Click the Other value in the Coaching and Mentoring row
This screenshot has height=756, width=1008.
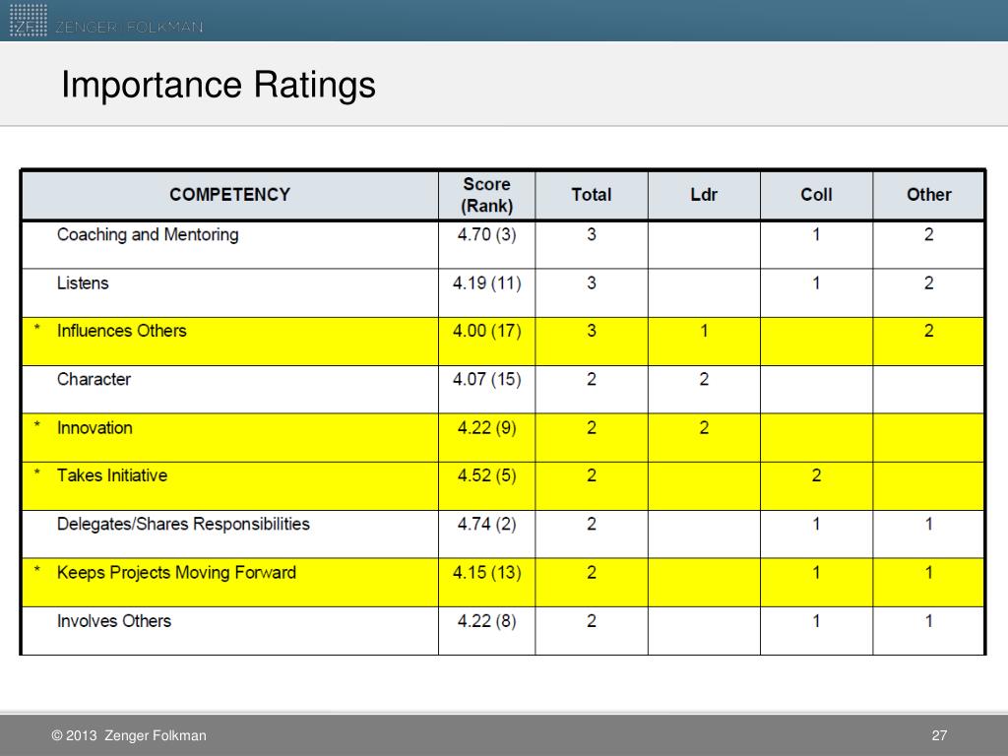929,234
